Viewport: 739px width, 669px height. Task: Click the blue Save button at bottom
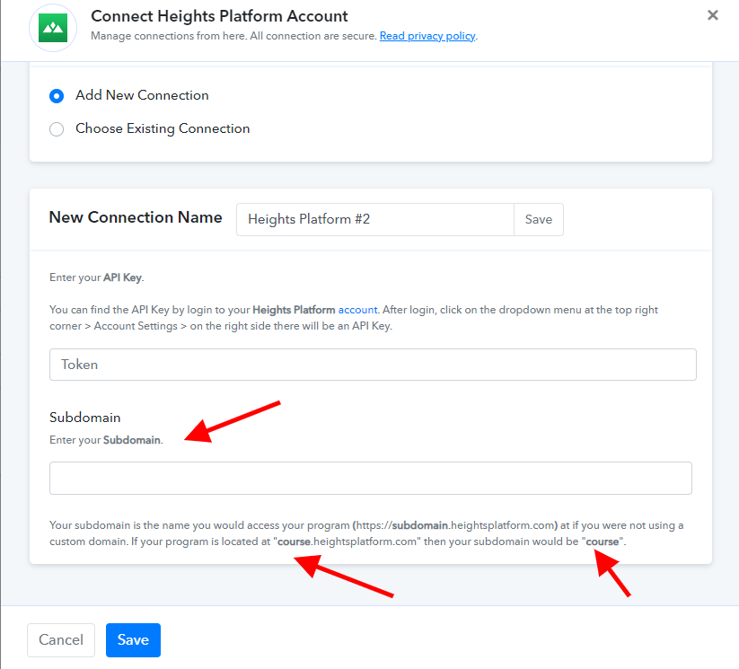point(133,639)
